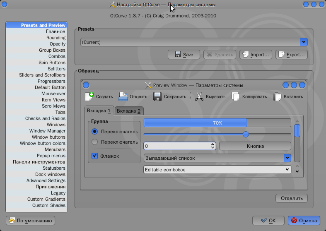
Task: Open the Popup menus settings page
Action: click(x=36, y=156)
